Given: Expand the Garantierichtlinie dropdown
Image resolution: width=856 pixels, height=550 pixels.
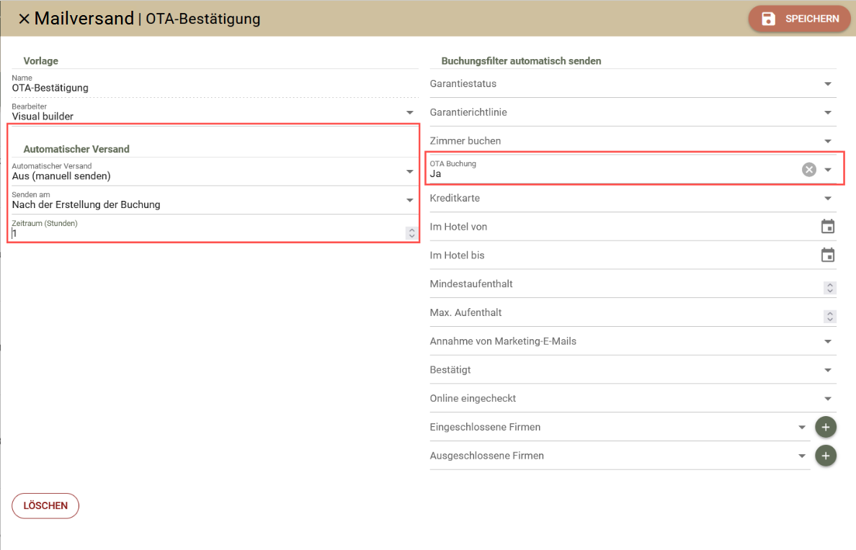Looking at the screenshot, I should pyautogui.click(x=633, y=112).
